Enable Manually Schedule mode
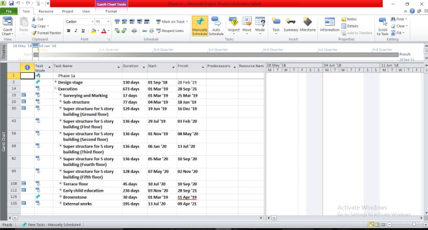This screenshot has height=230, width=428. coord(200,26)
